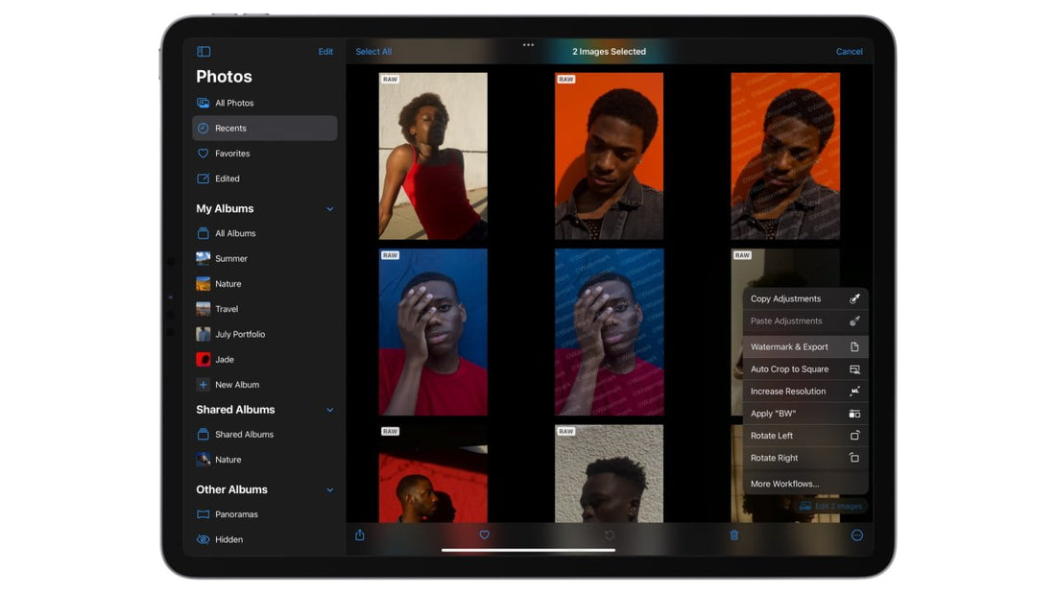Open Favorites from the sidebar
The height and width of the screenshot is (594, 1056).
point(264,154)
